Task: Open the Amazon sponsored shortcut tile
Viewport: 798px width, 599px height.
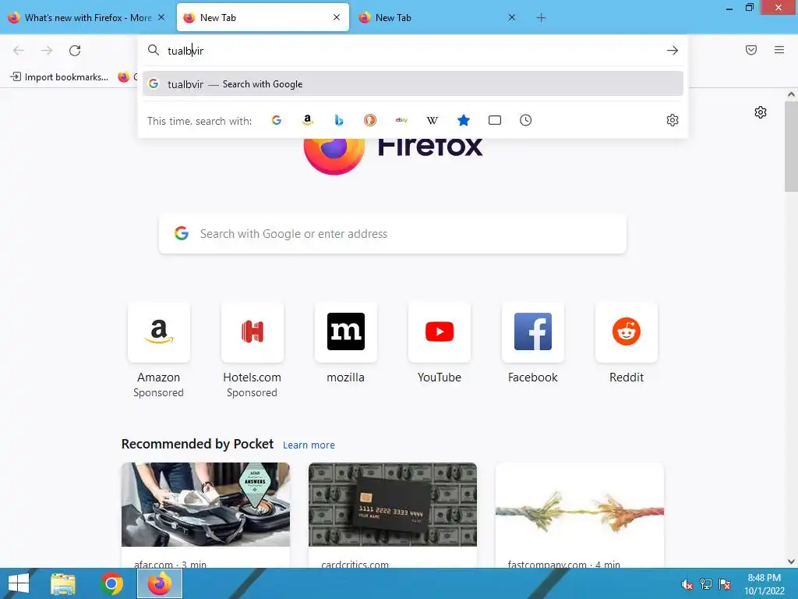Action: click(159, 332)
